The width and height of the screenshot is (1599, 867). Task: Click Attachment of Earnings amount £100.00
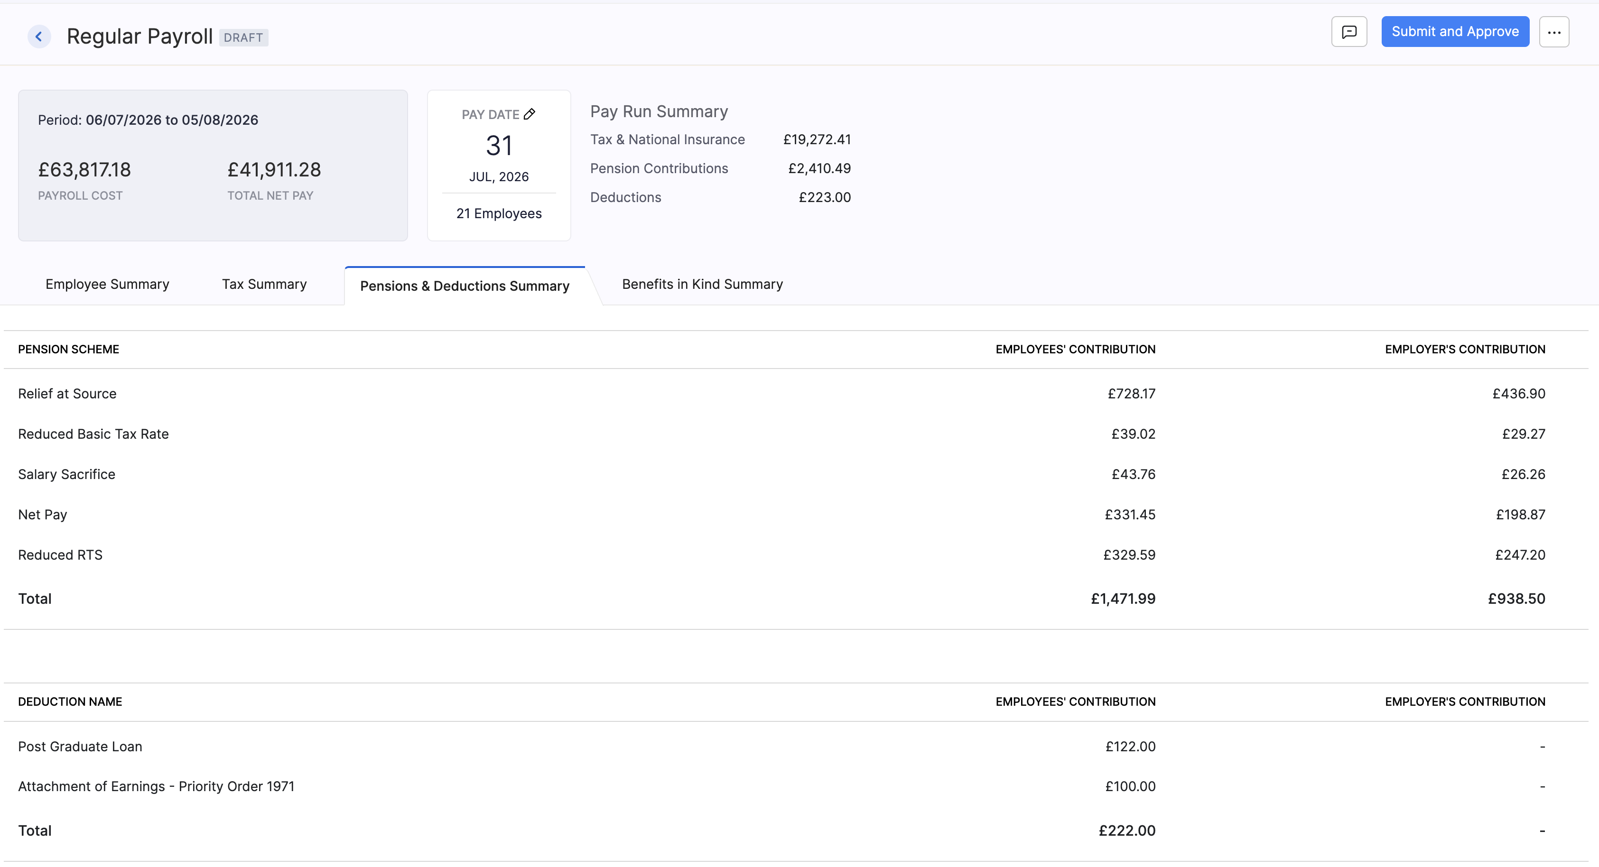point(1130,786)
